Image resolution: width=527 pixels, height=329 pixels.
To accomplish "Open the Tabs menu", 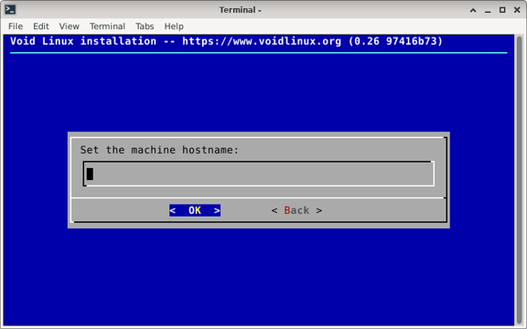I will tap(145, 27).
